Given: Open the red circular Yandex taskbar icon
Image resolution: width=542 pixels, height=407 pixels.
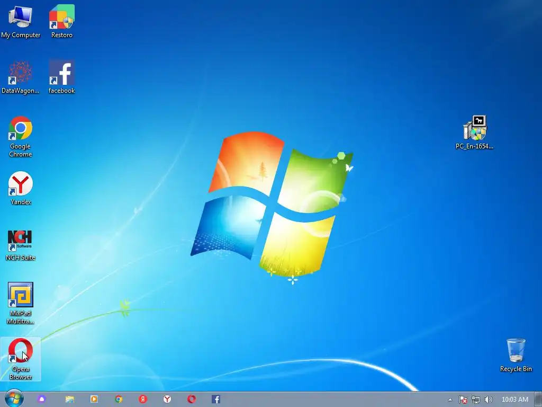Looking at the screenshot, I should [143, 399].
